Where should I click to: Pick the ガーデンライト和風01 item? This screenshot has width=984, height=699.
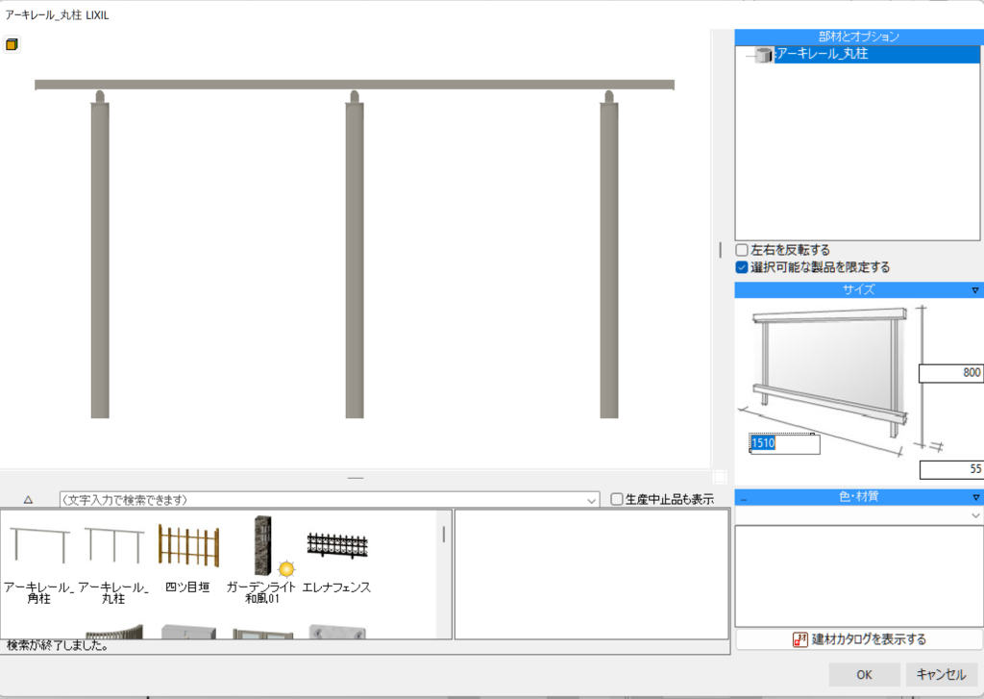point(263,546)
